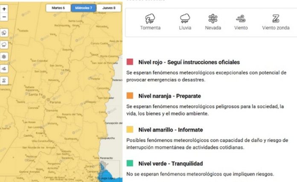Click Victoria city label on map
Viewport: 297px width, 182px height.
pyautogui.click(x=52, y=123)
